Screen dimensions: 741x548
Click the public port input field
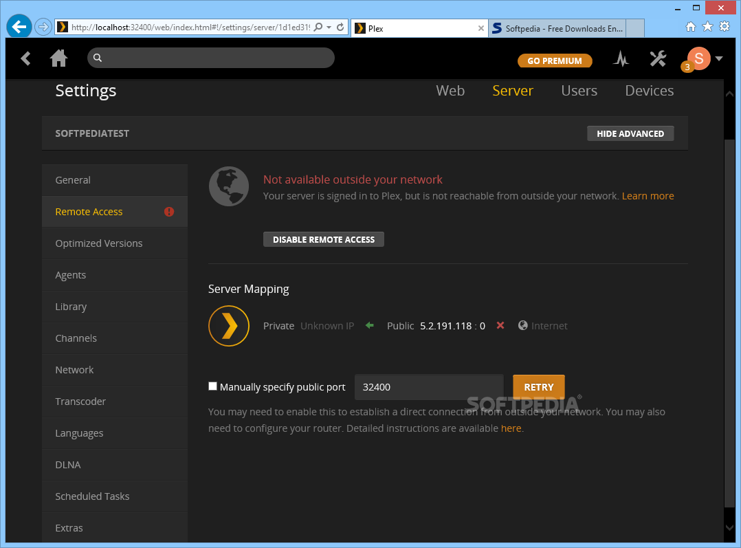tap(429, 387)
